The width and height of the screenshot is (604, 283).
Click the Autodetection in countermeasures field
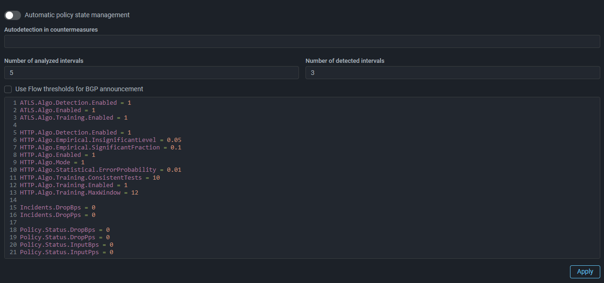pos(302,41)
